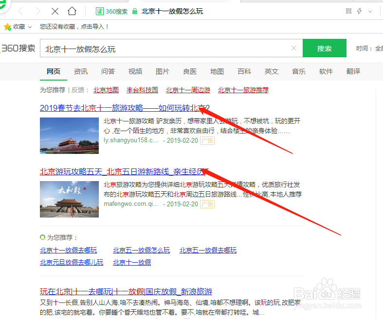Screen dimensions: 383x319
Task: Go to the browser home page icon
Action: click(x=72, y=11)
